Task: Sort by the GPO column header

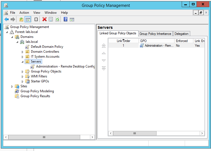Action: coord(157,41)
